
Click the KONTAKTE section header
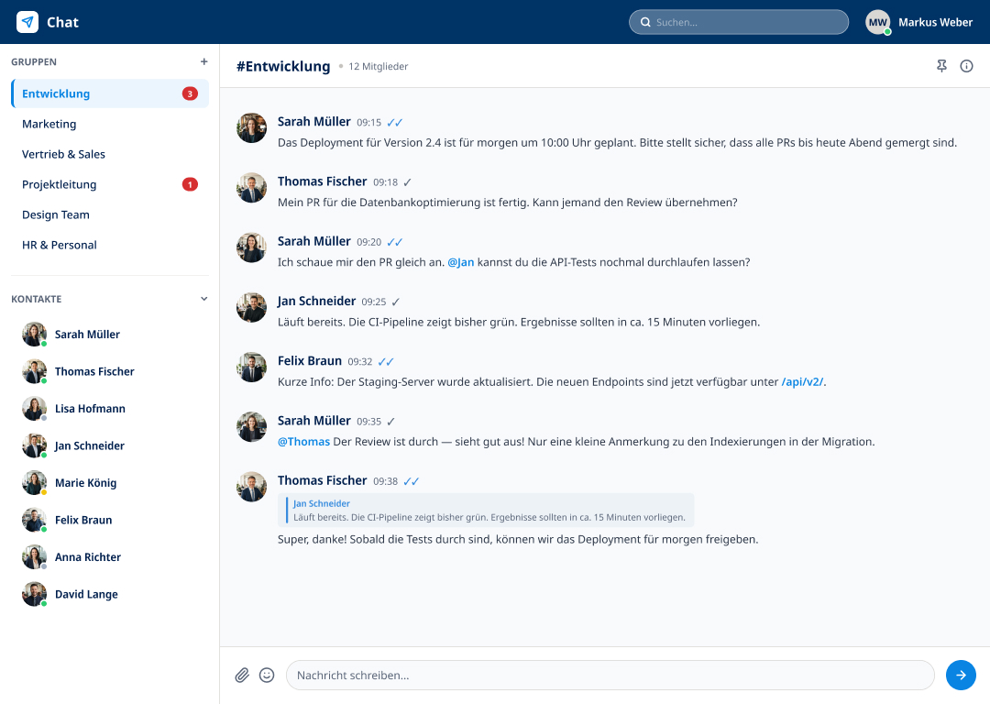pos(36,299)
